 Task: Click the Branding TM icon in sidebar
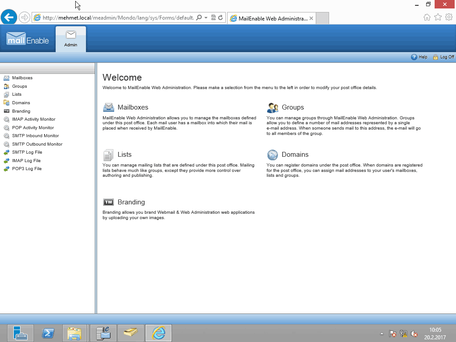[6, 111]
